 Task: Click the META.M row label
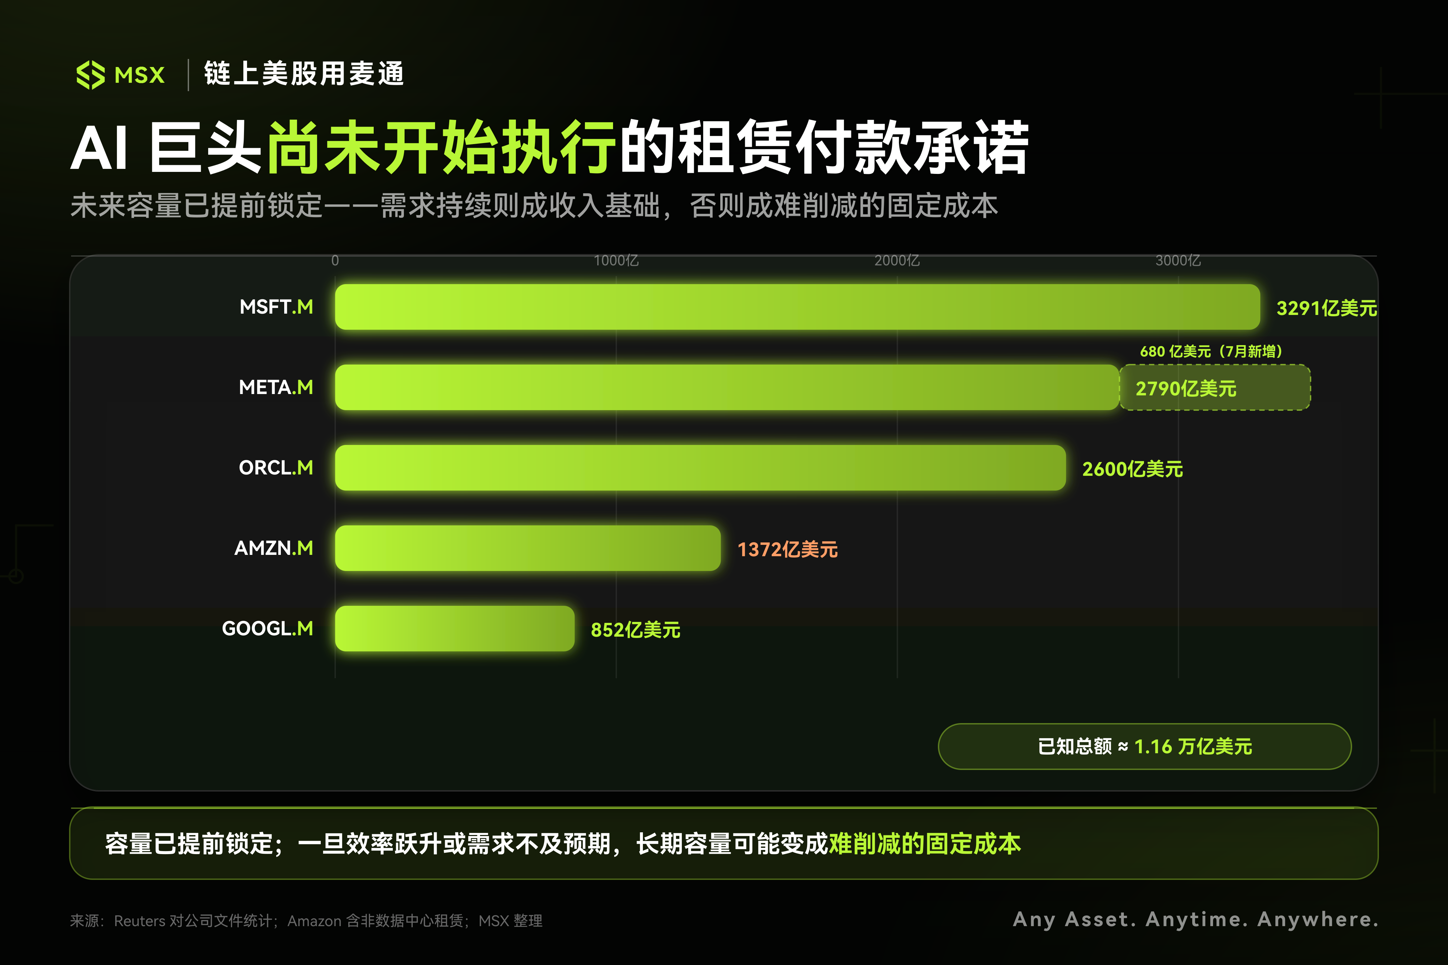point(276,387)
